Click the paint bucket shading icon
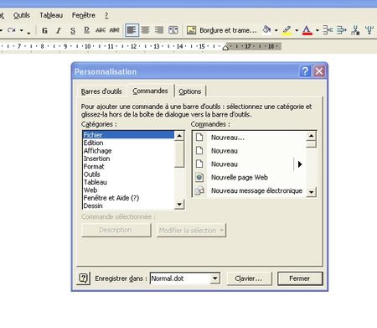The image size is (377, 328). [267, 29]
